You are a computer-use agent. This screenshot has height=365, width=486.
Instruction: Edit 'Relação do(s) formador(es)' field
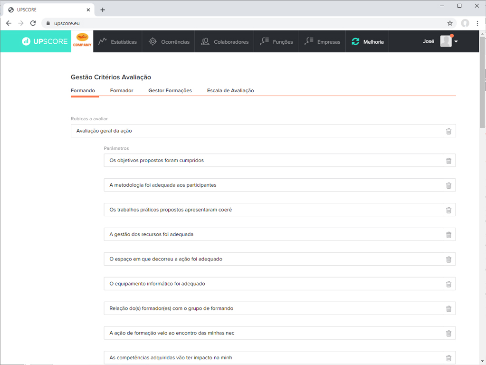[279, 308]
